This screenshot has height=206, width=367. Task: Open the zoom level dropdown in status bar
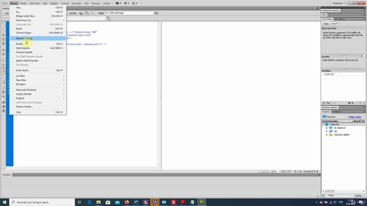[275, 172]
